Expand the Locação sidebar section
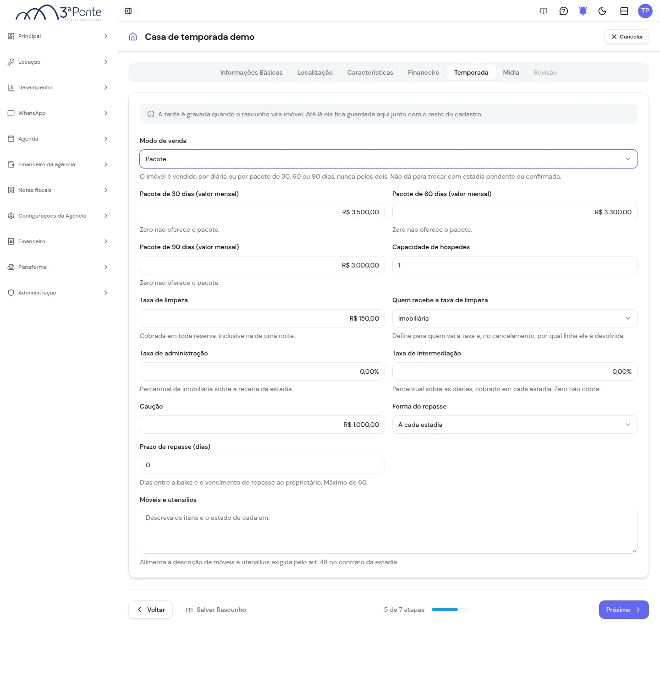 pos(58,62)
